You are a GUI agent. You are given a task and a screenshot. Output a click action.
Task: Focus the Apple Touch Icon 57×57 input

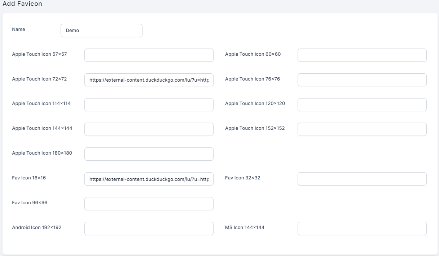(149, 55)
